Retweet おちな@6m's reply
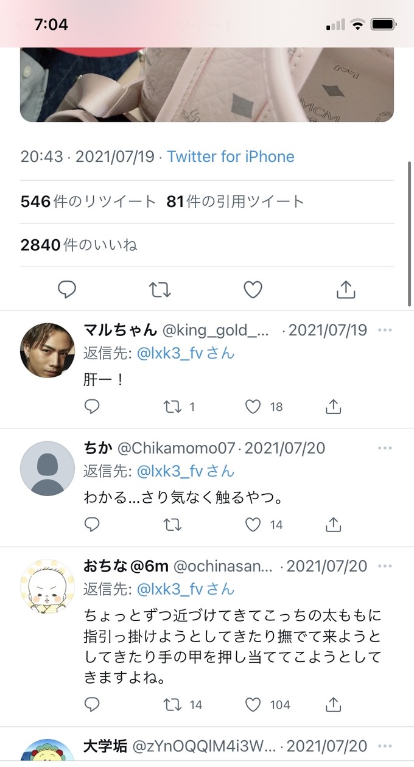 click(172, 704)
